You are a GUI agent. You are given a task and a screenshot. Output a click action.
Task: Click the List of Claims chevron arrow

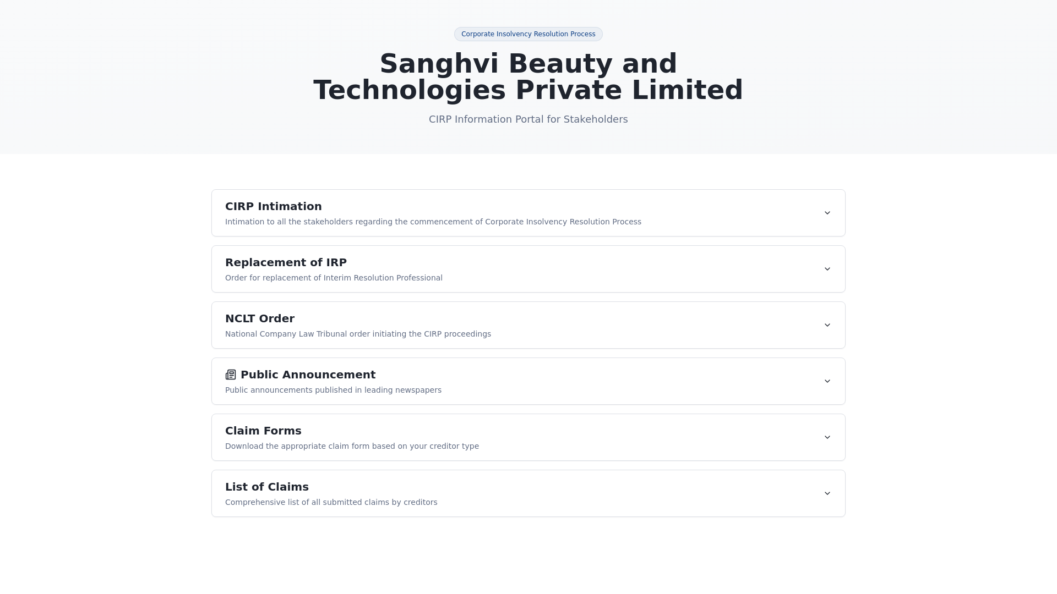coord(827,493)
